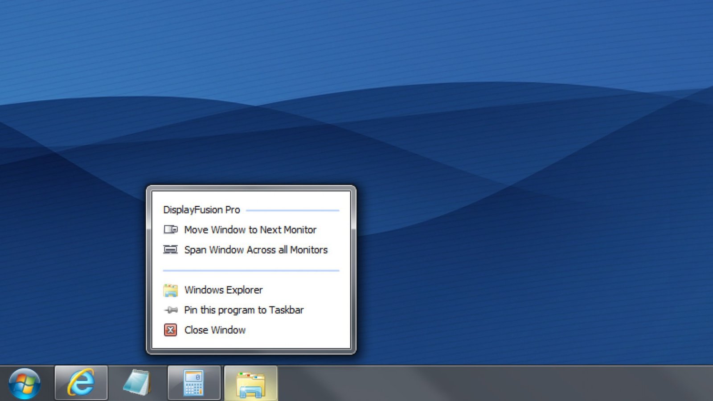
Task: Click the span-monitors icon in the jump list
Action: [170, 250]
